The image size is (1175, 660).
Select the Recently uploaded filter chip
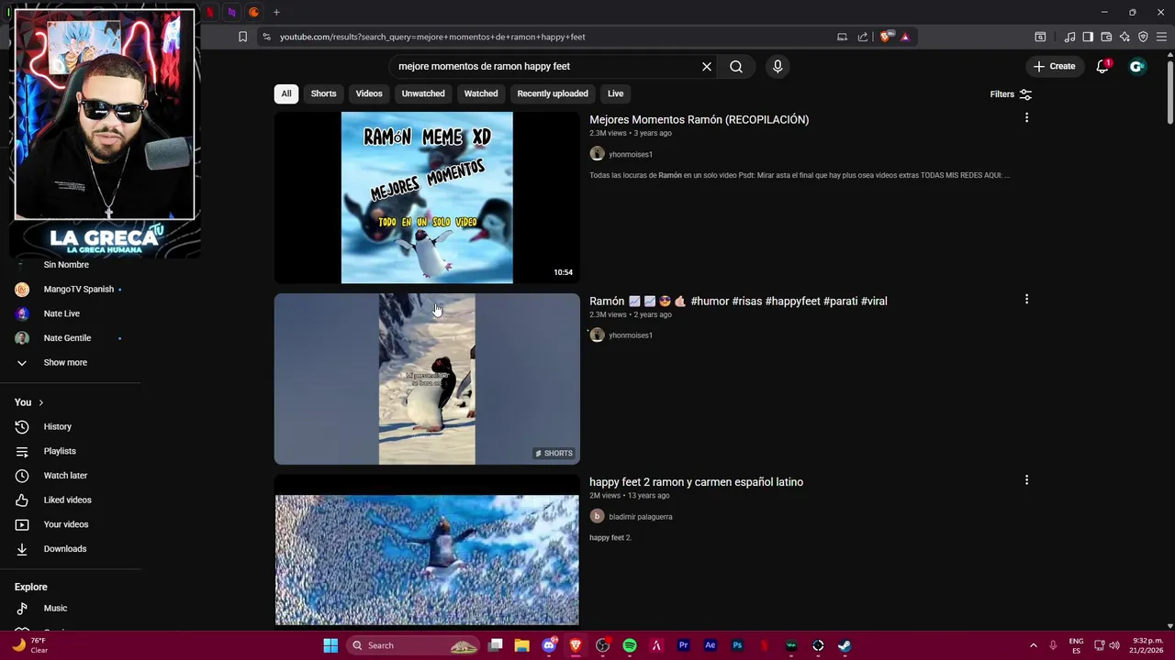[553, 93]
